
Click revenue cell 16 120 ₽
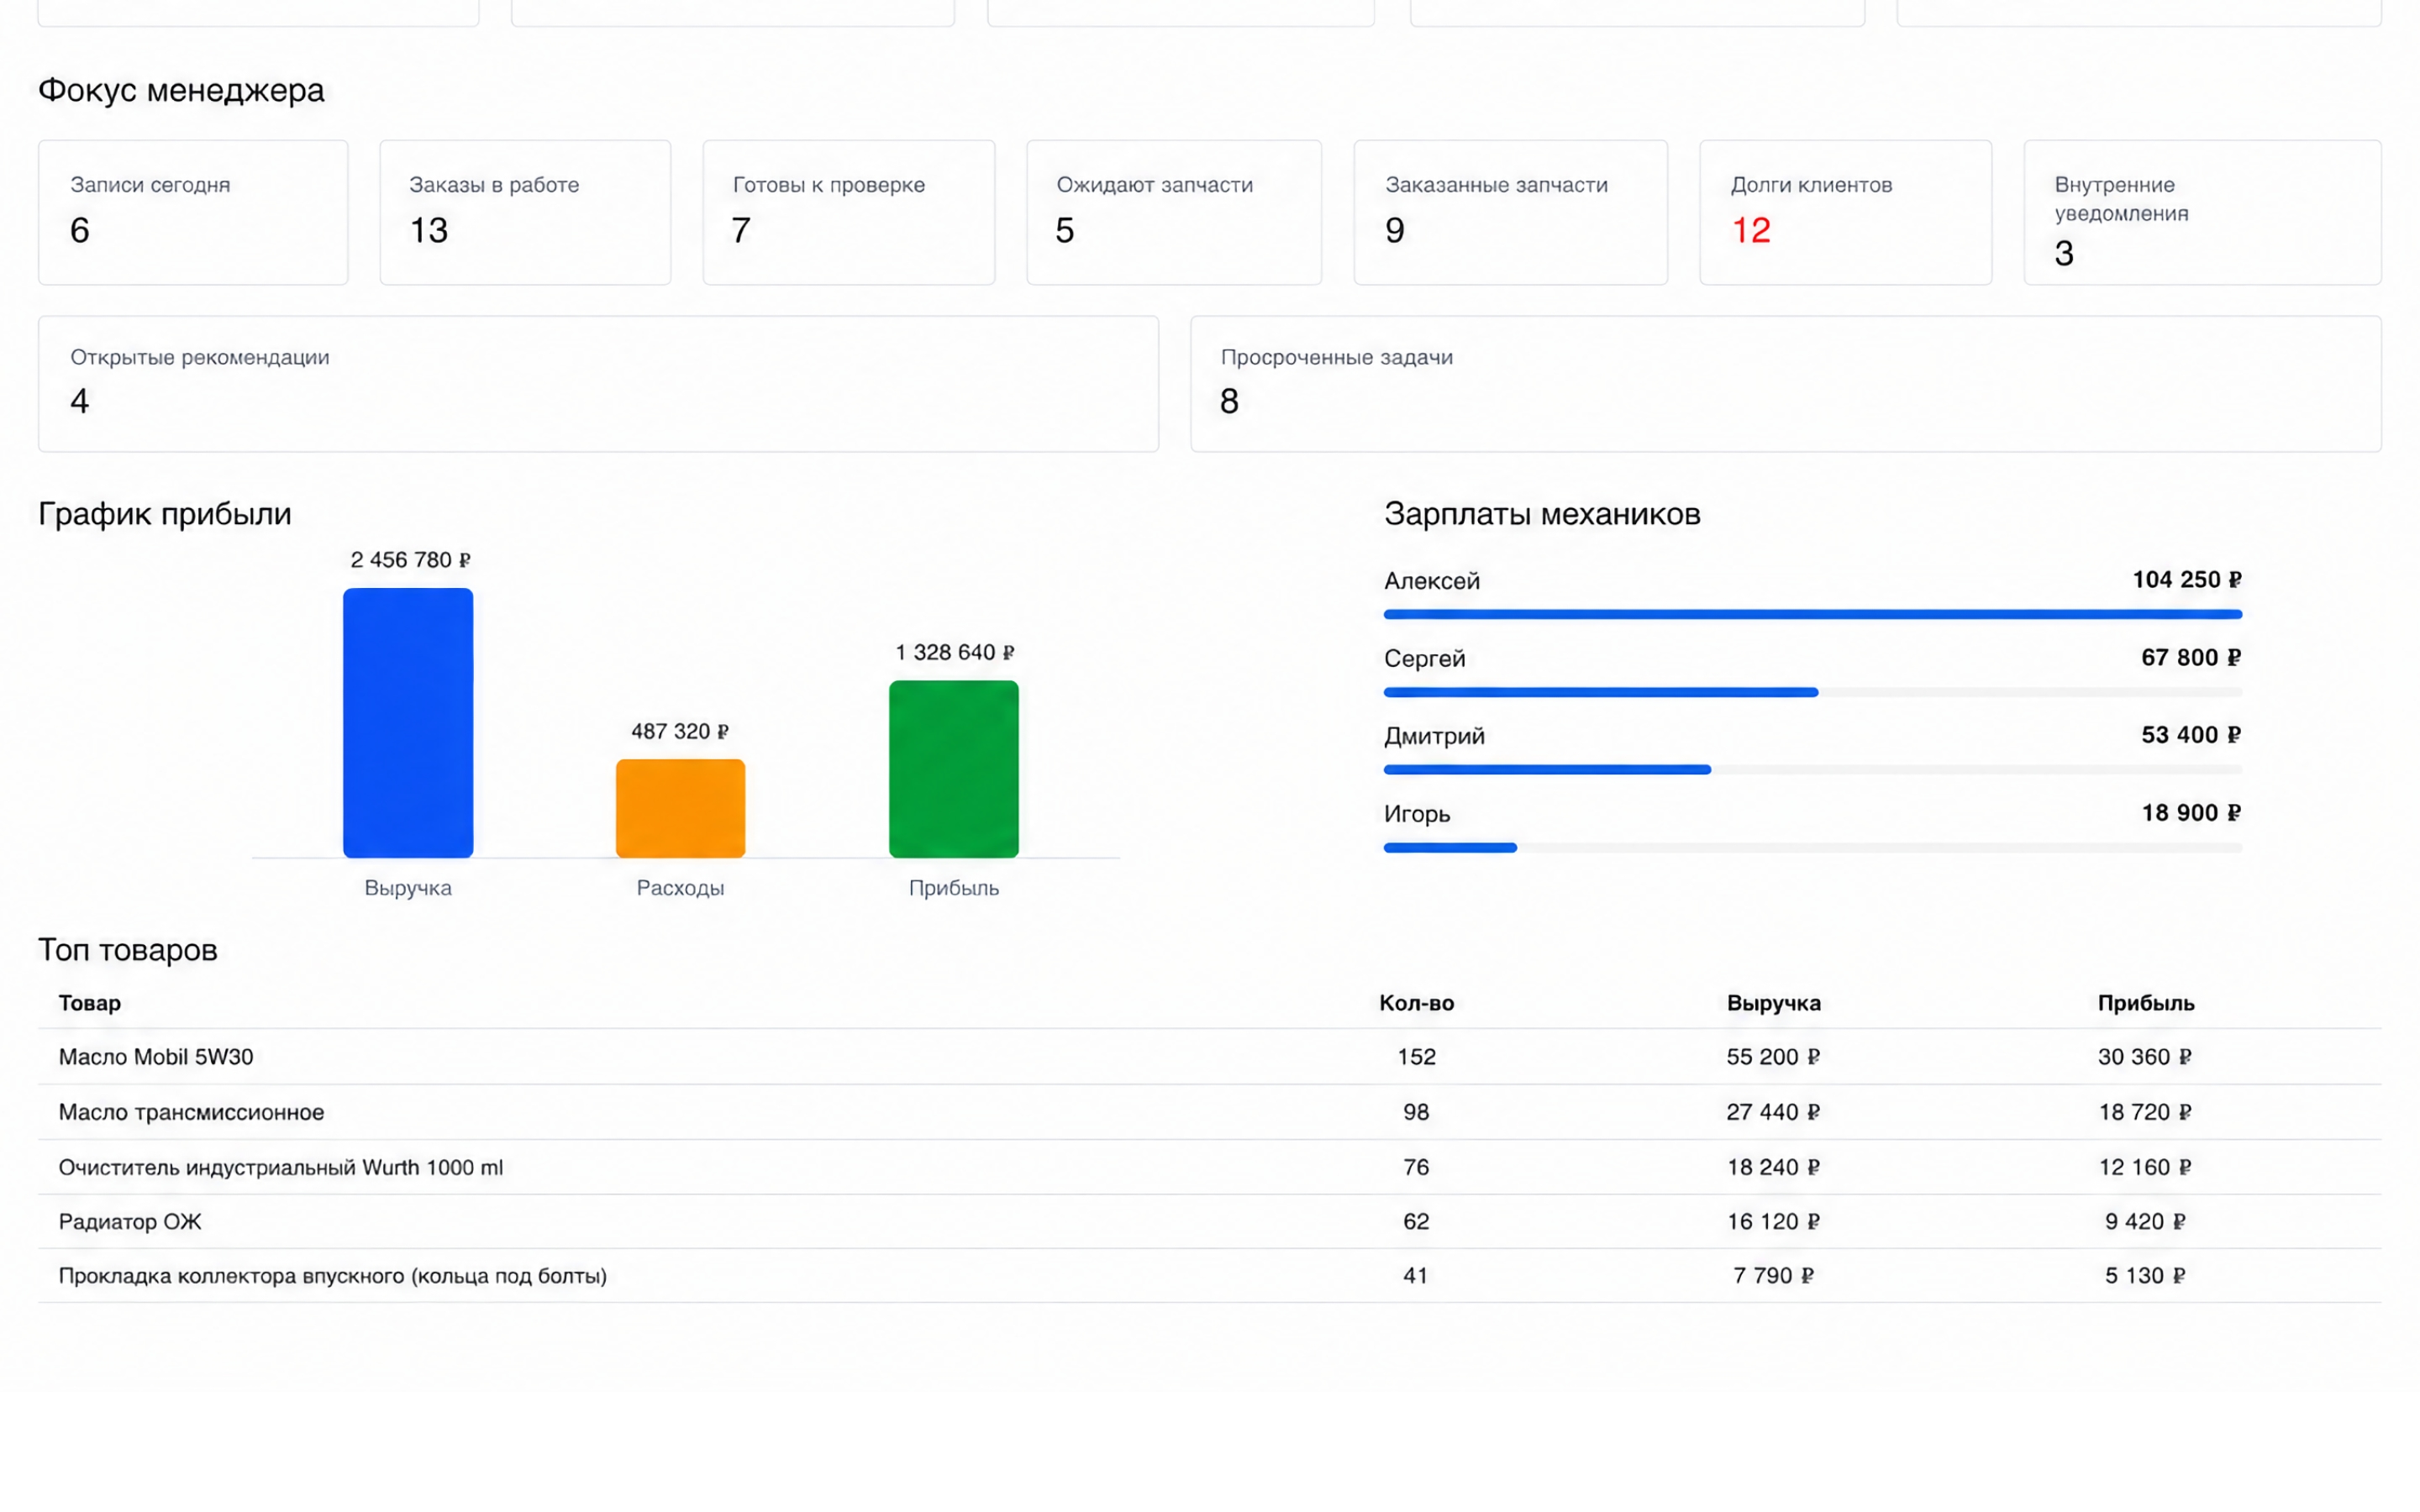pos(1773,1221)
